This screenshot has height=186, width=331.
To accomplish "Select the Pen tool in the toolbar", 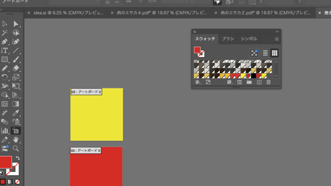I will click(5, 42).
